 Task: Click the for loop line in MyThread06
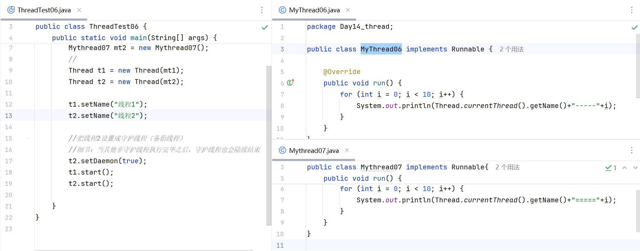pos(402,94)
